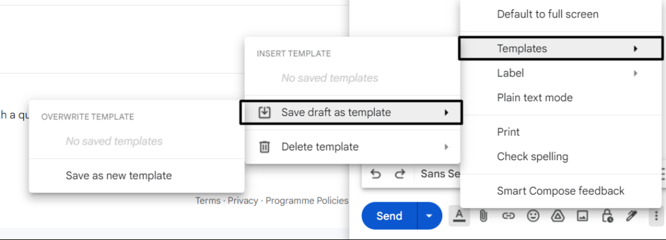Screen dimensions: 666x240
Task: Insert a link using the chain icon
Action: (x=508, y=216)
